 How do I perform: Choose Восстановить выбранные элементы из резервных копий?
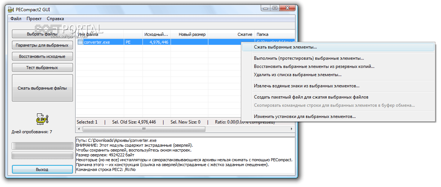(x=338, y=67)
